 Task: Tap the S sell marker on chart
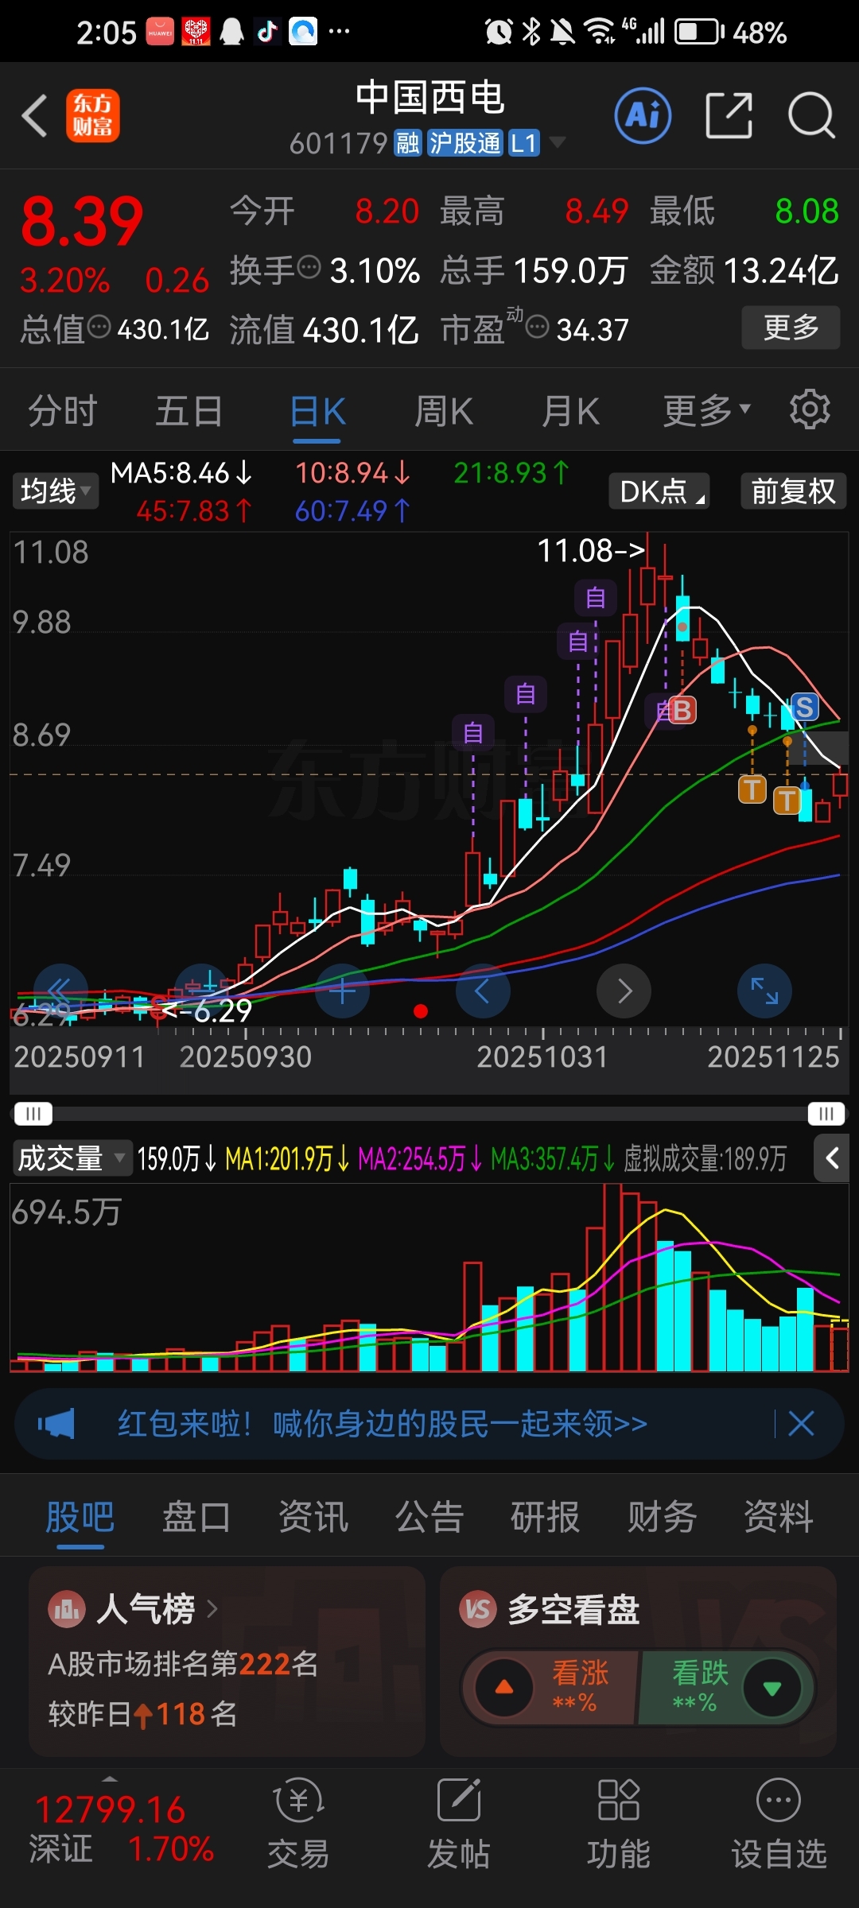[x=804, y=707]
